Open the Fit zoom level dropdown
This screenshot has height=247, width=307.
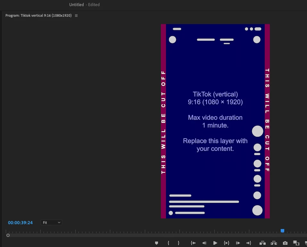coord(51,223)
